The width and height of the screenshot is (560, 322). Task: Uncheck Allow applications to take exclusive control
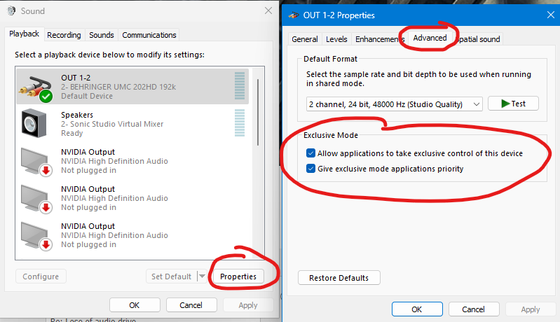tap(310, 153)
